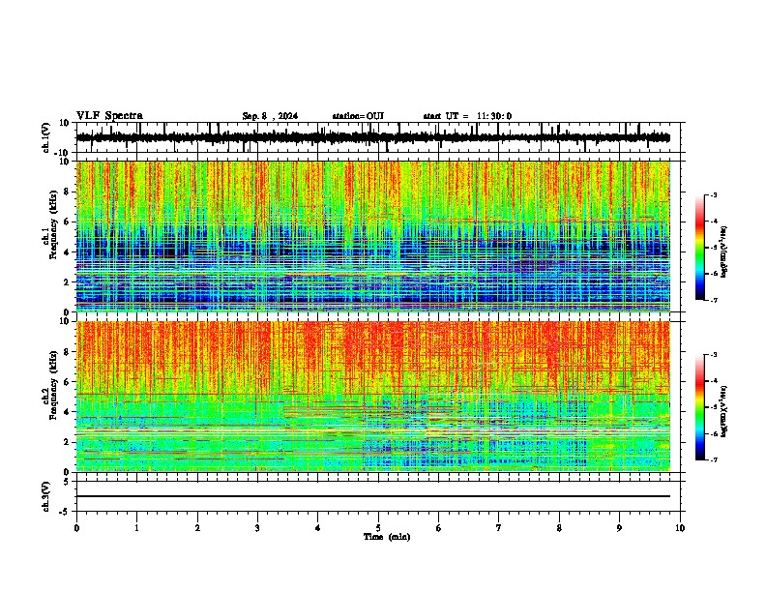Click the ch.2 spectrogram color scale bar
The image size is (766, 592).
[x=700, y=407]
